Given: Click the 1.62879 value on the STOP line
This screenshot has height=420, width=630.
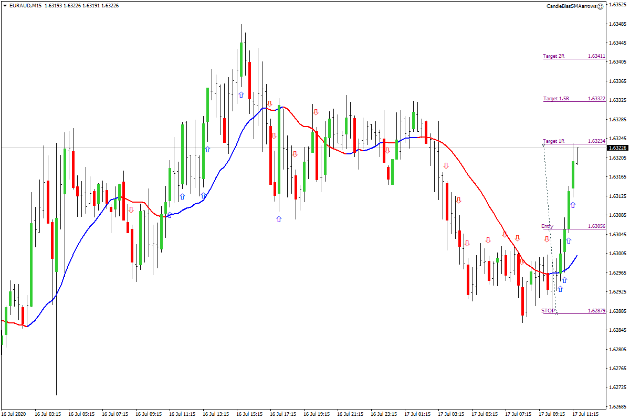Looking at the screenshot, I should pos(596,311).
